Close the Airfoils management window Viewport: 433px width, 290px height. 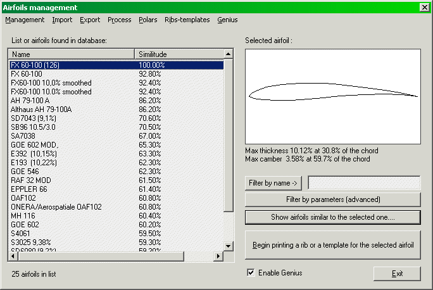(x=424, y=8)
